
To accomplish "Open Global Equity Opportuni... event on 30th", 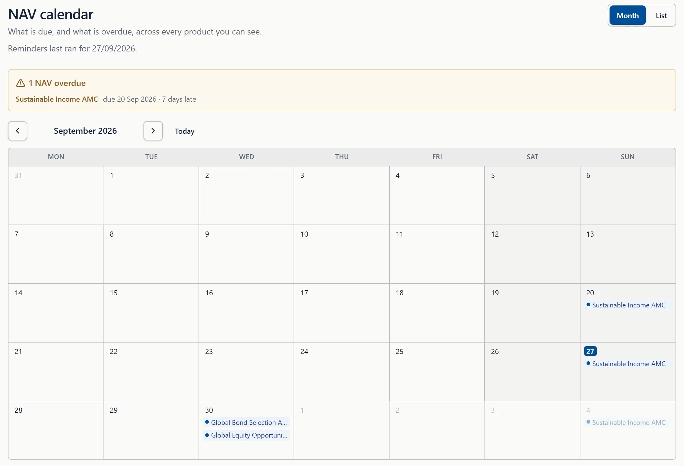I will coord(246,435).
